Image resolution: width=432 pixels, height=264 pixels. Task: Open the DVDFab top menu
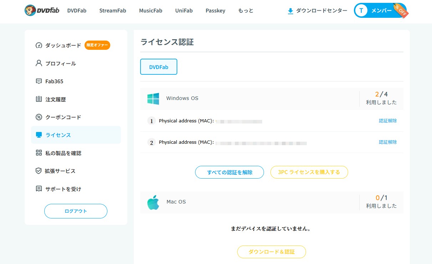pos(77,11)
